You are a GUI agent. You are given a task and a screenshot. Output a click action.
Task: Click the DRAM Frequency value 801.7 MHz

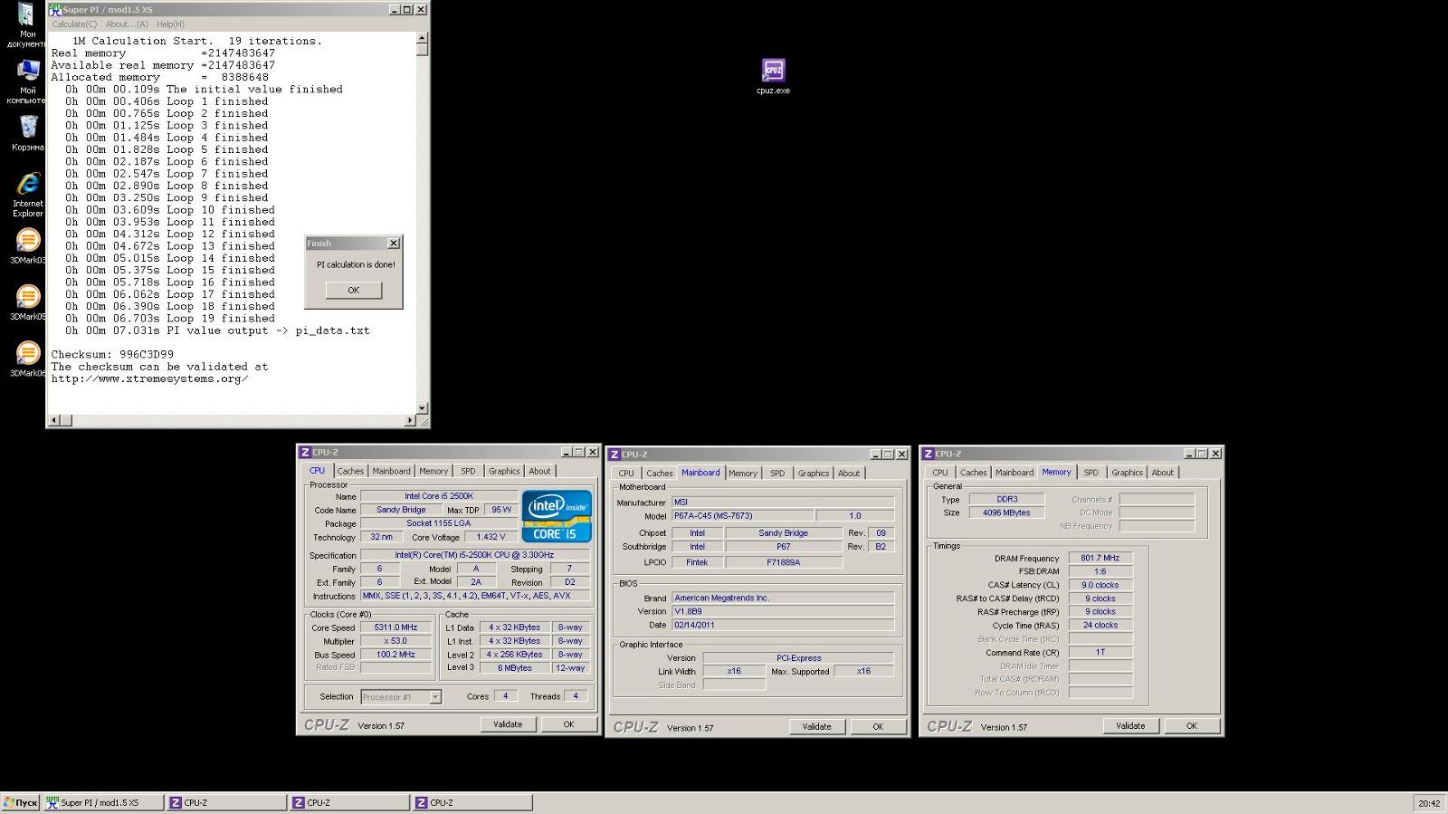[x=1100, y=558]
